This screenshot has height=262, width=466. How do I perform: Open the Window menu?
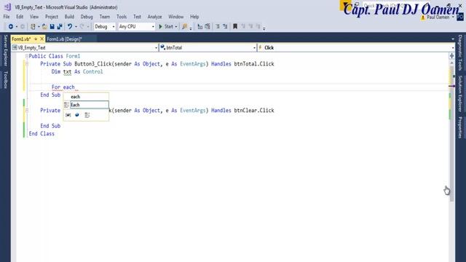(x=176, y=17)
